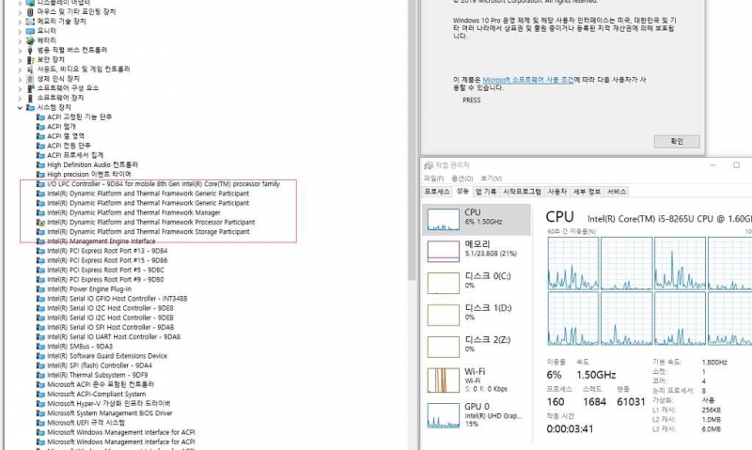This screenshot has width=752, height=450.
Task: Click the Device Manager vertical scrollbar thumb
Action: pos(412,139)
